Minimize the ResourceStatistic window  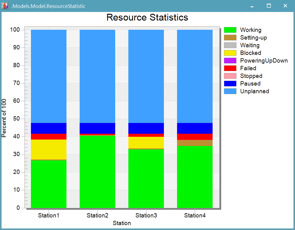[252, 6]
